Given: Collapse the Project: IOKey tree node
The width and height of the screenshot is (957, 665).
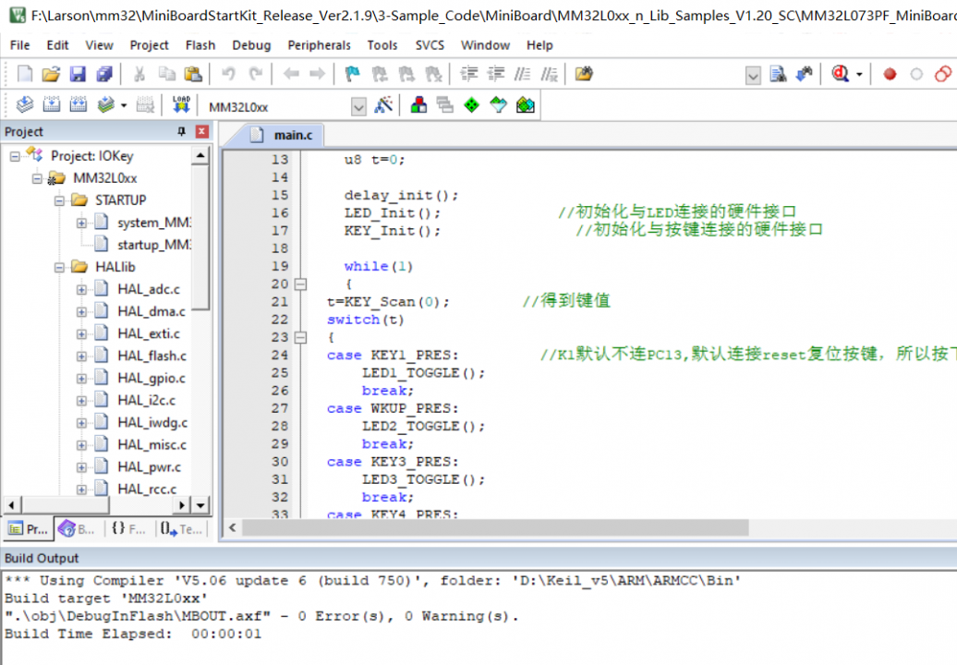Looking at the screenshot, I should [15, 157].
